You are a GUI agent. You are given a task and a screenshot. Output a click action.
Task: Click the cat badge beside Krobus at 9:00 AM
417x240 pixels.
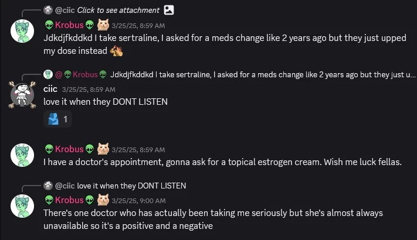tap(103, 200)
